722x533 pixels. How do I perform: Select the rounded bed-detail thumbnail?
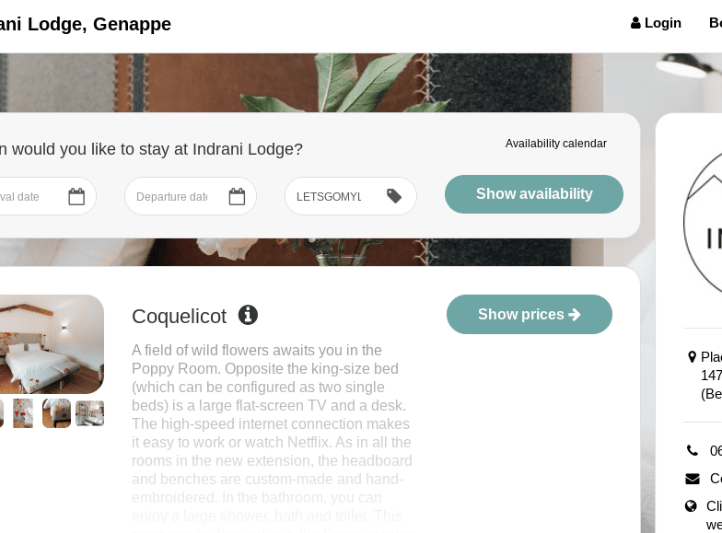click(56, 413)
